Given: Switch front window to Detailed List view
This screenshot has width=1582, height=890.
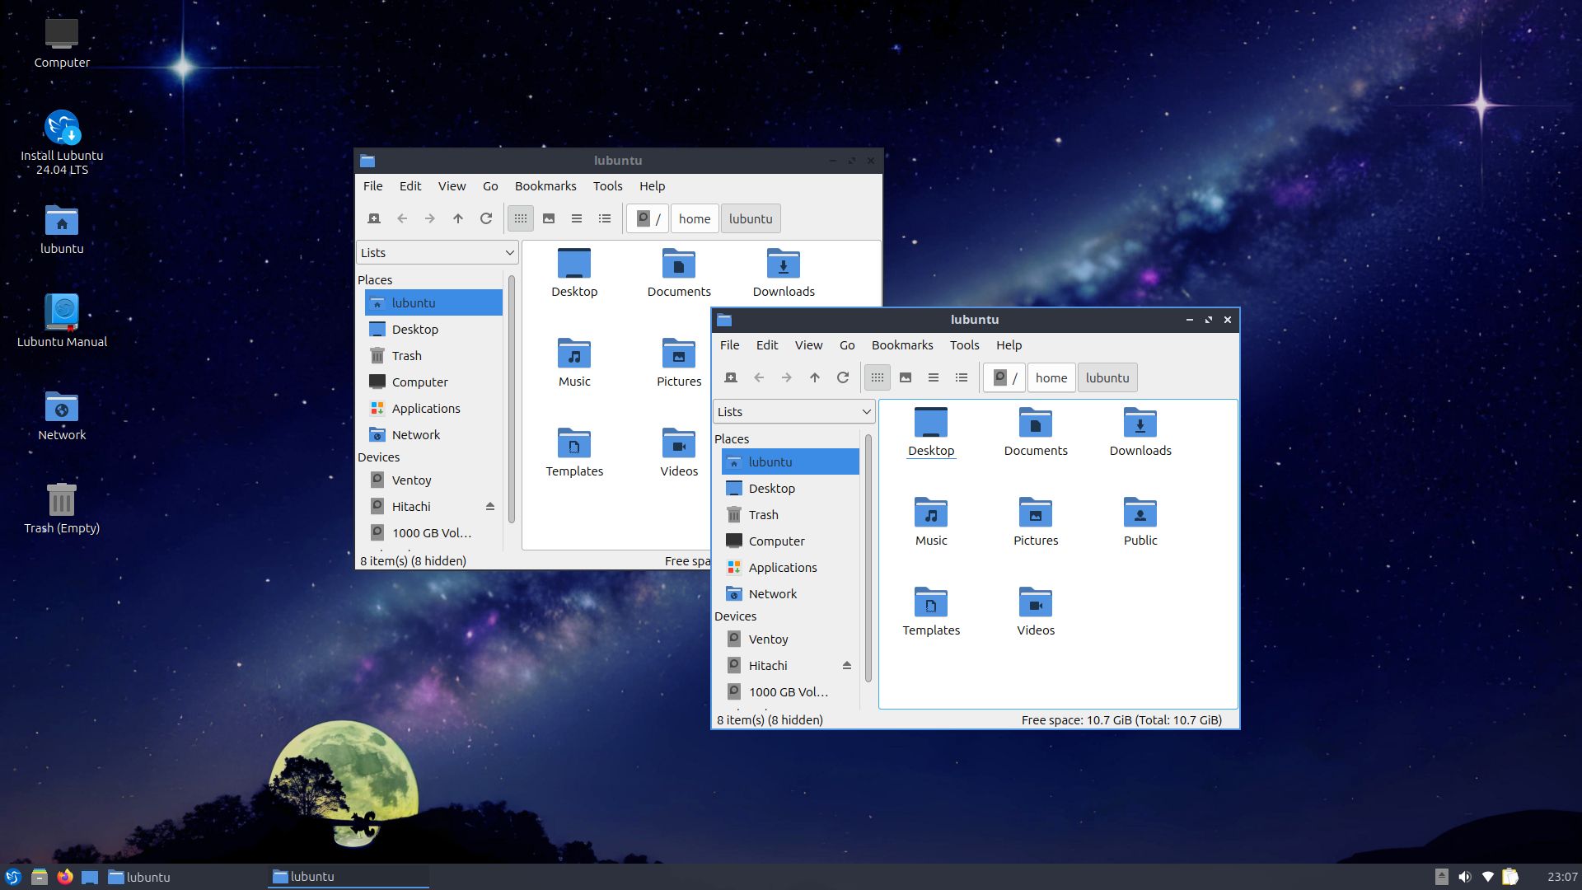Looking at the screenshot, I should [962, 377].
